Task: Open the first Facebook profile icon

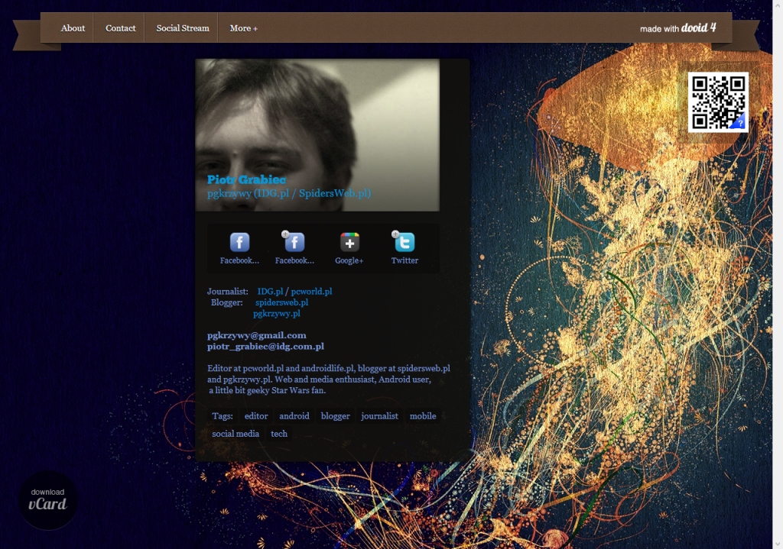Action: pos(239,242)
